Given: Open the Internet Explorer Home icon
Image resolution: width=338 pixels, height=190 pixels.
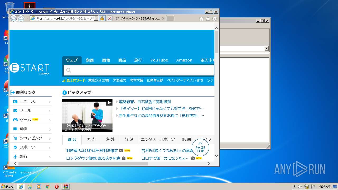Looking at the screenshot, I should pos(201,19).
